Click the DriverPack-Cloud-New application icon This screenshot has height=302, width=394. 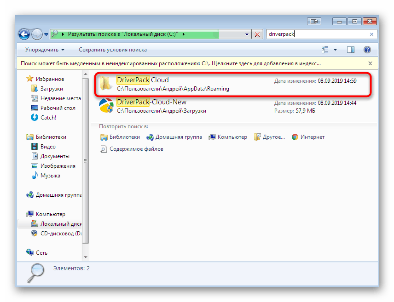click(106, 105)
